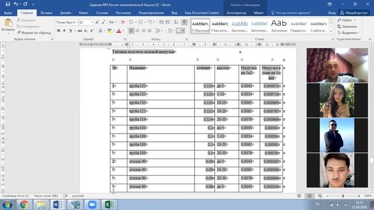The width and height of the screenshot is (374, 210).
Task: Click the Cut (Вырезать) command
Action: [x=26, y=20]
